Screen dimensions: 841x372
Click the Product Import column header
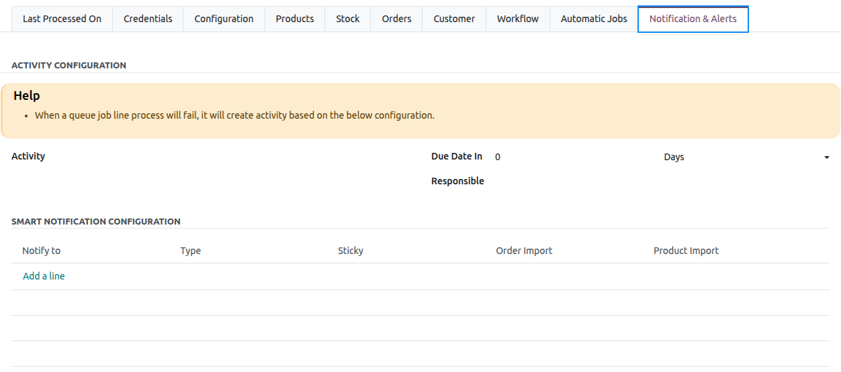[686, 251]
